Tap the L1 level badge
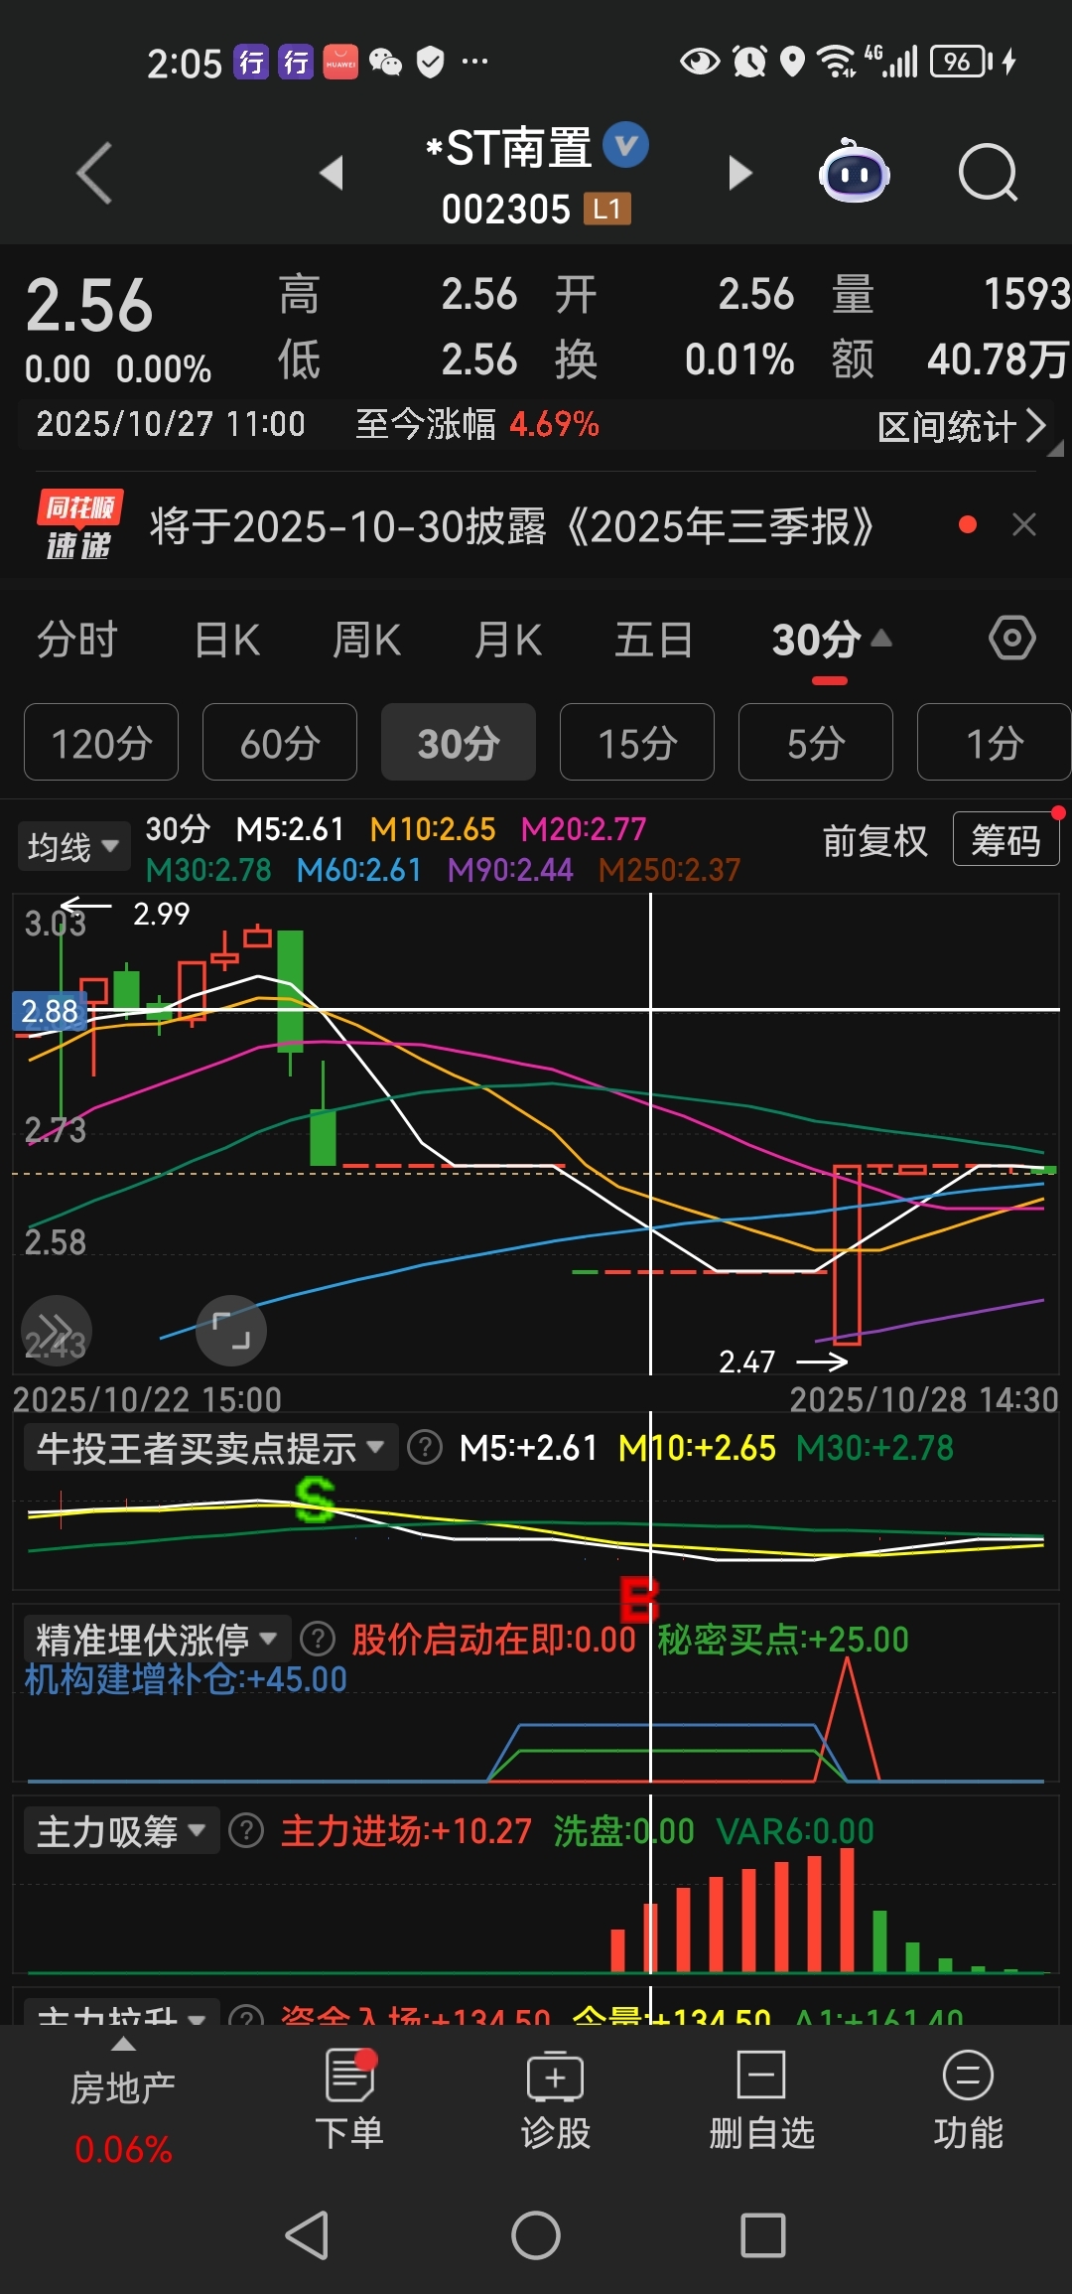1072x2294 pixels. click(x=606, y=210)
